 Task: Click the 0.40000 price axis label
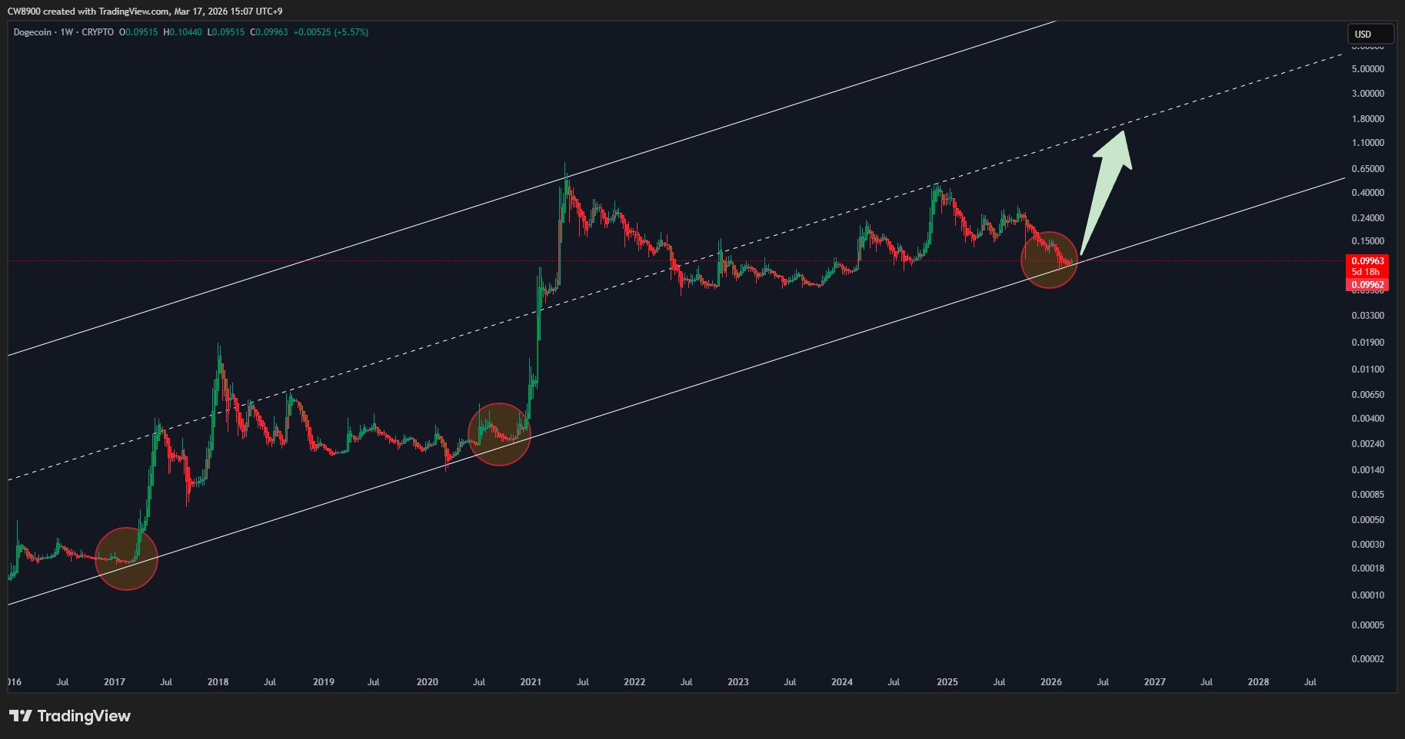click(x=1368, y=193)
